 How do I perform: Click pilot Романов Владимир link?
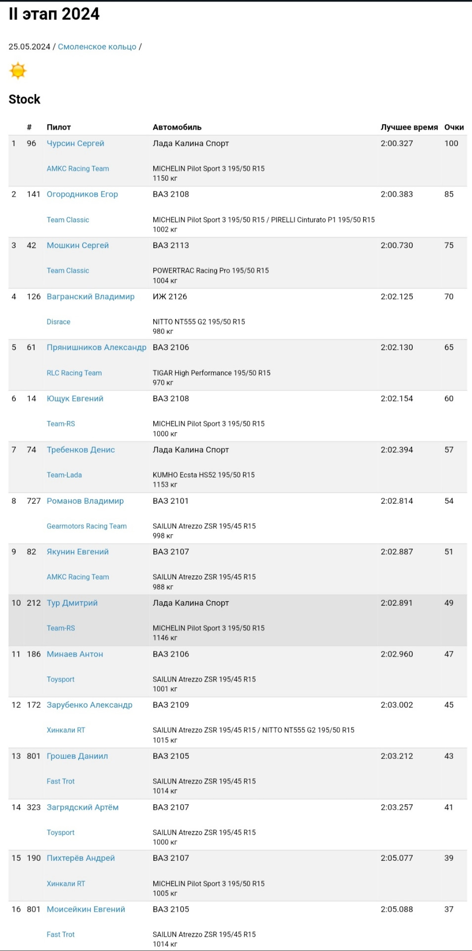click(x=85, y=501)
